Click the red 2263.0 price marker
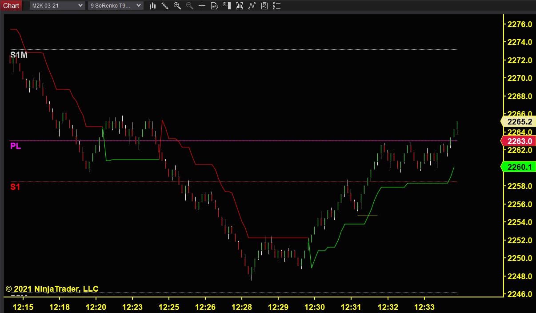536x313 pixels. (x=518, y=141)
